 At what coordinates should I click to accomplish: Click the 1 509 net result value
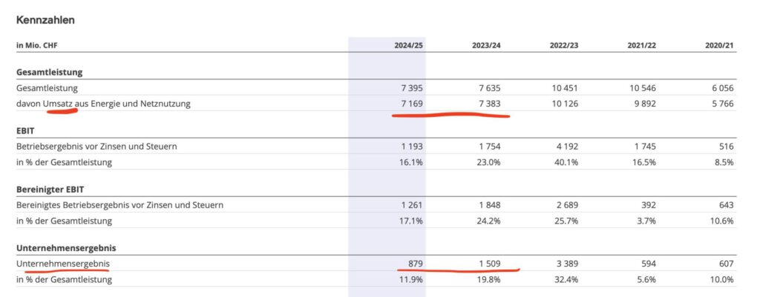tap(488, 264)
